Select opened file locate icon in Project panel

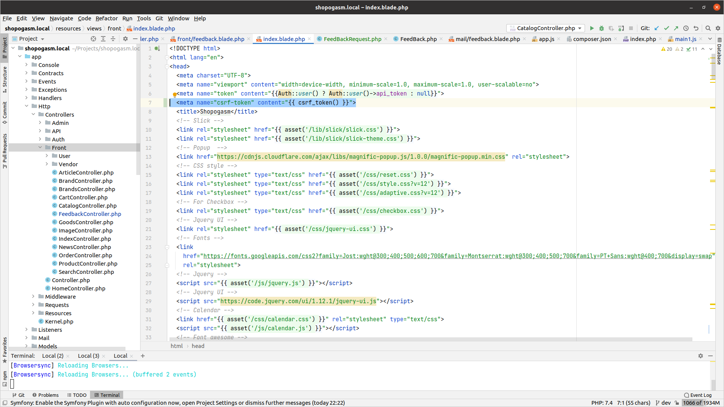point(93,39)
